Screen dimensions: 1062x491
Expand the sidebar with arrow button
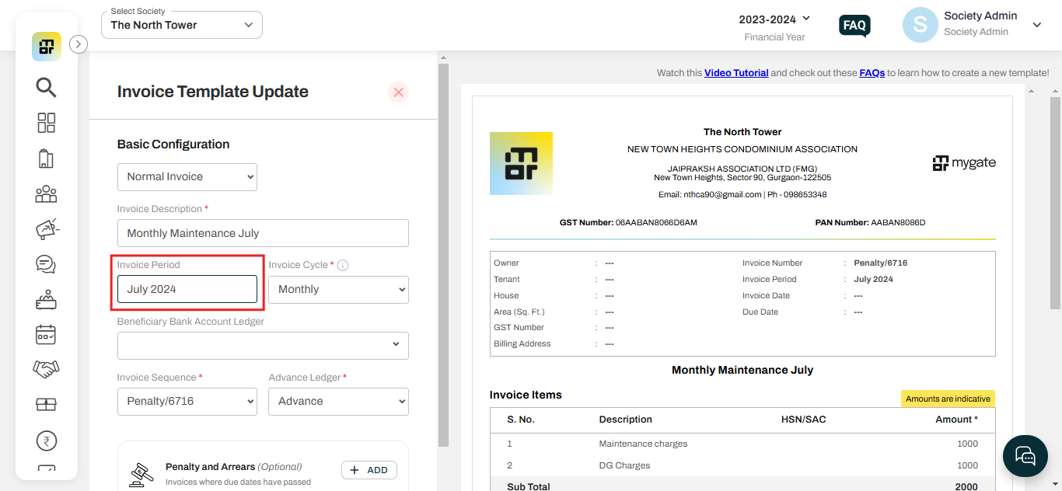(79, 44)
